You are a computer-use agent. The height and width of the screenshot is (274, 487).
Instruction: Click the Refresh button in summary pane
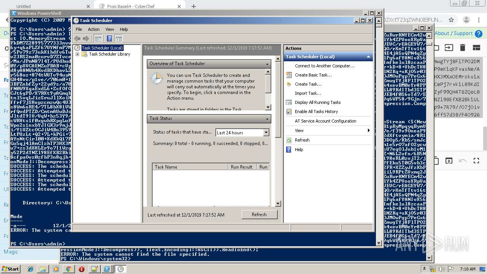(259, 215)
